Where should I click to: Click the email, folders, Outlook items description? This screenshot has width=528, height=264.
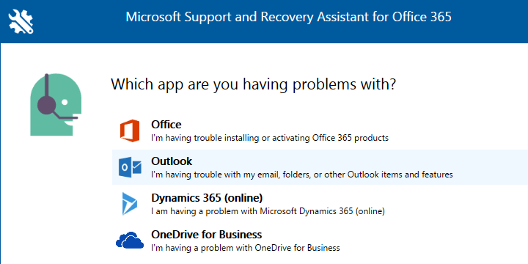pyautogui.click(x=302, y=175)
